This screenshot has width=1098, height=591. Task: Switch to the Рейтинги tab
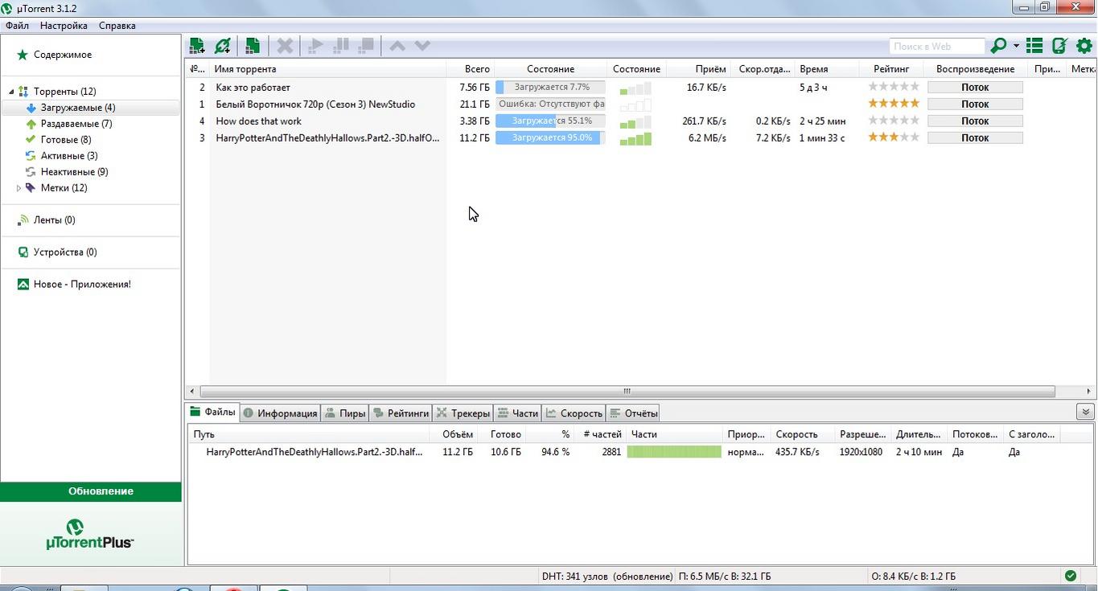tap(401, 413)
